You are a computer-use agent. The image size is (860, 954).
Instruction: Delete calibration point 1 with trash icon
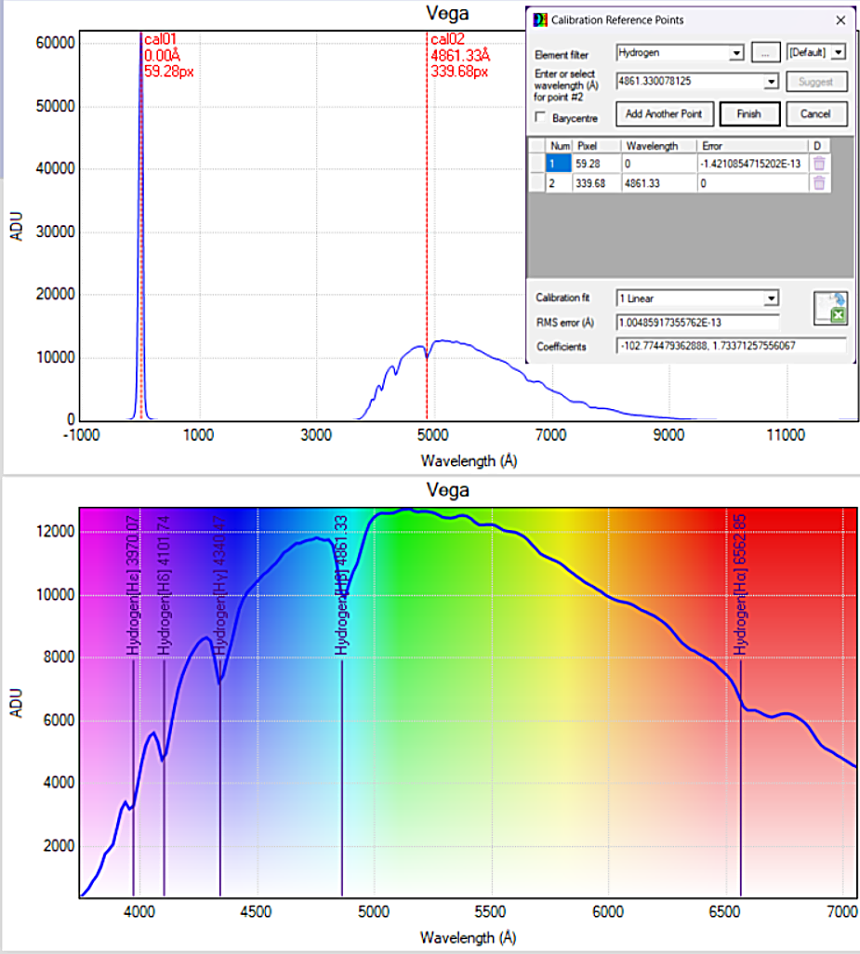click(818, 164)
